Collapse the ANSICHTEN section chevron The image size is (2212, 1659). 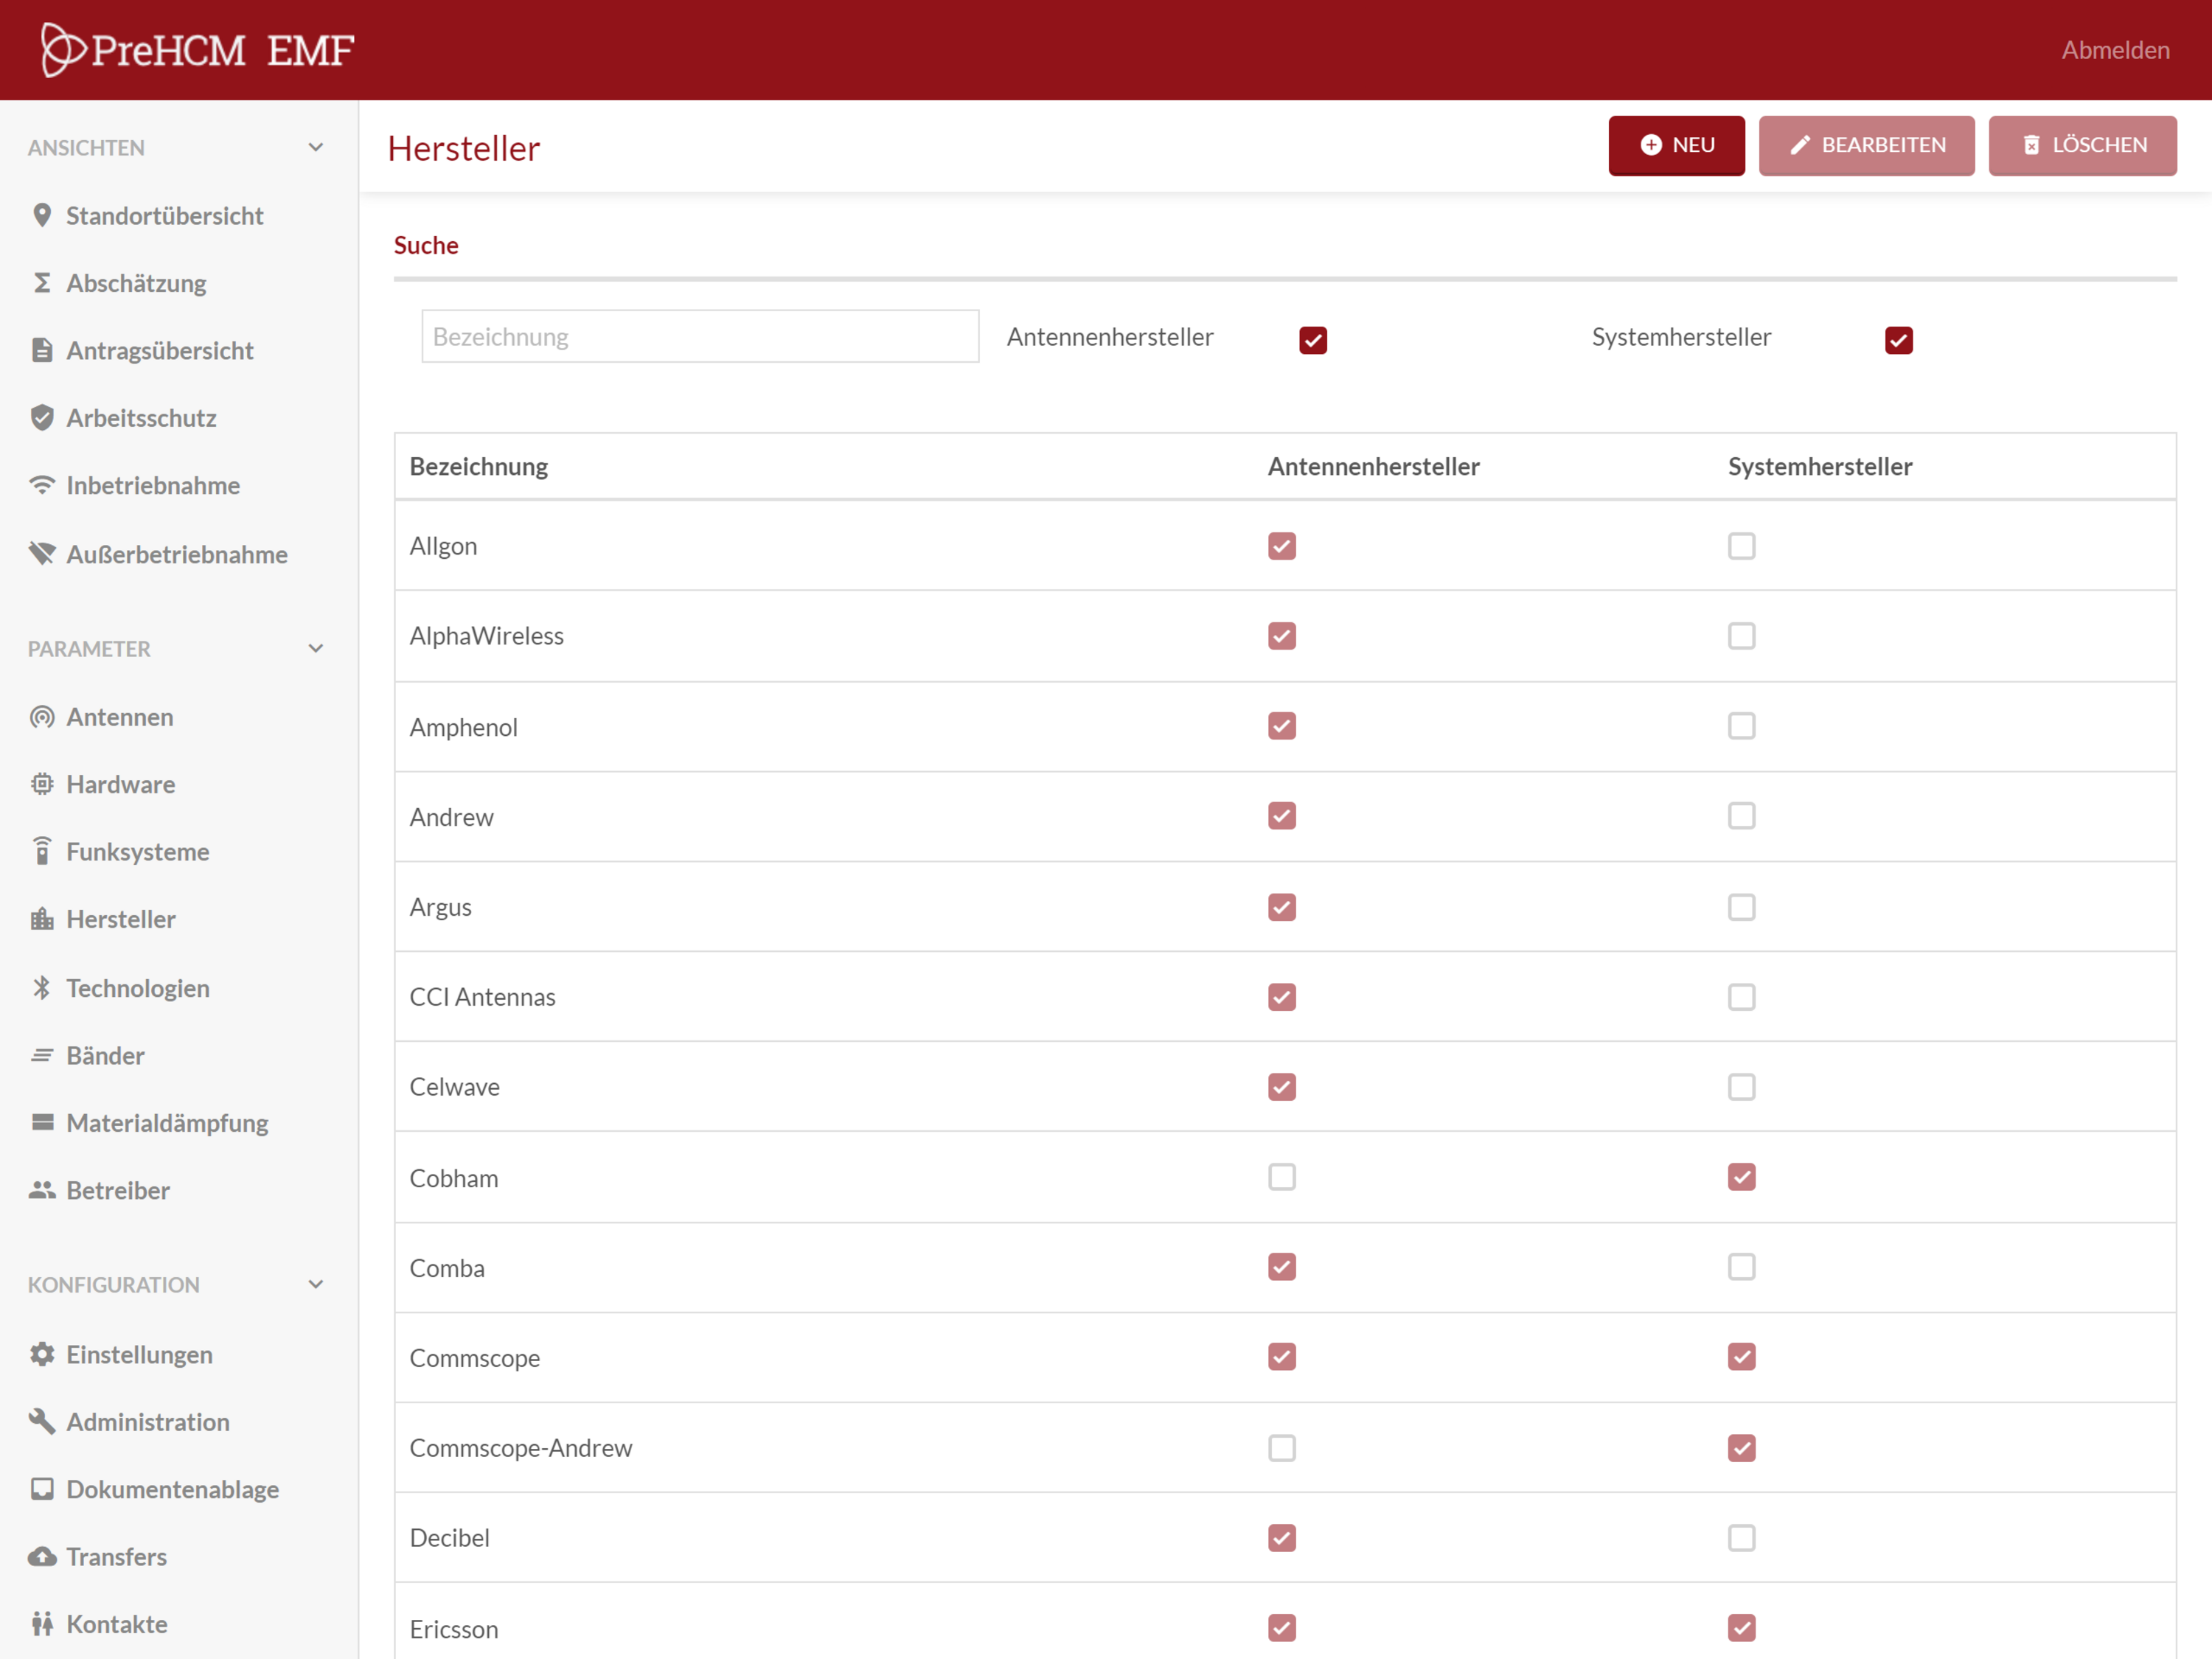(x=316, y=148)
